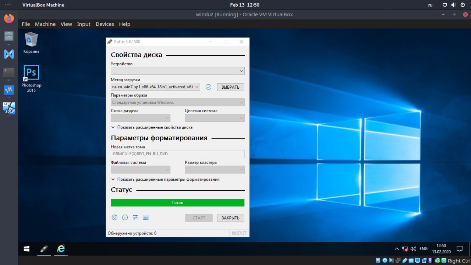The image size is (471, 265).
Task: Open the terminal from the dock
Action: click(9, 72)
